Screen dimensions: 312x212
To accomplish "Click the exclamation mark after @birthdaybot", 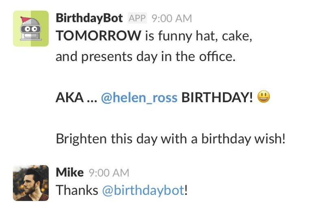I will click(186, 190).
